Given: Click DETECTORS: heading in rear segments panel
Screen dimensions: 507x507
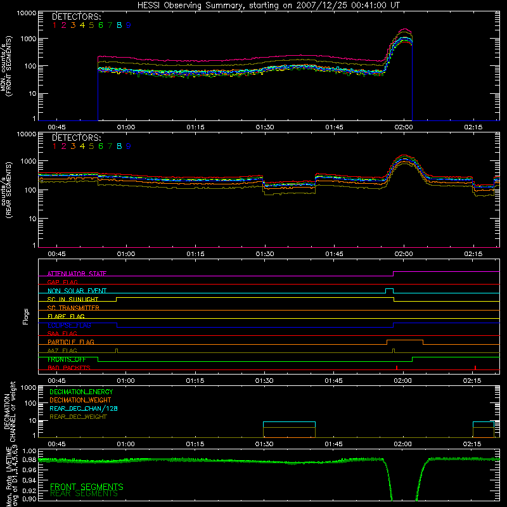Looking at the screenshot, I should coord(77,138).
